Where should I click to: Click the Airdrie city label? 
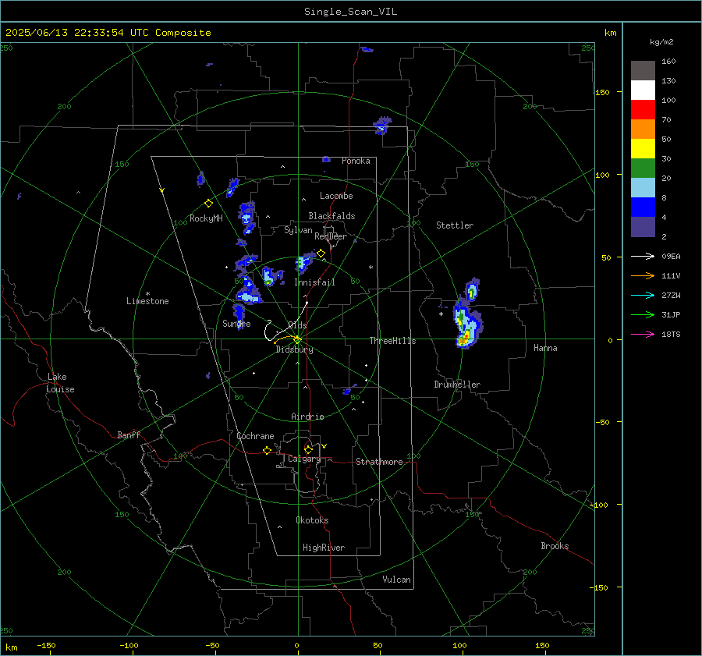(x=307, y=417)
